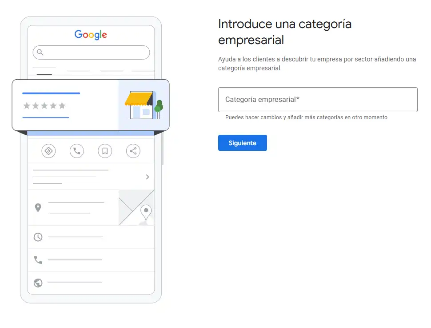
Task: Click the blue rating bar above the stars
Action: pyautogui.click(x=52, y=93)
